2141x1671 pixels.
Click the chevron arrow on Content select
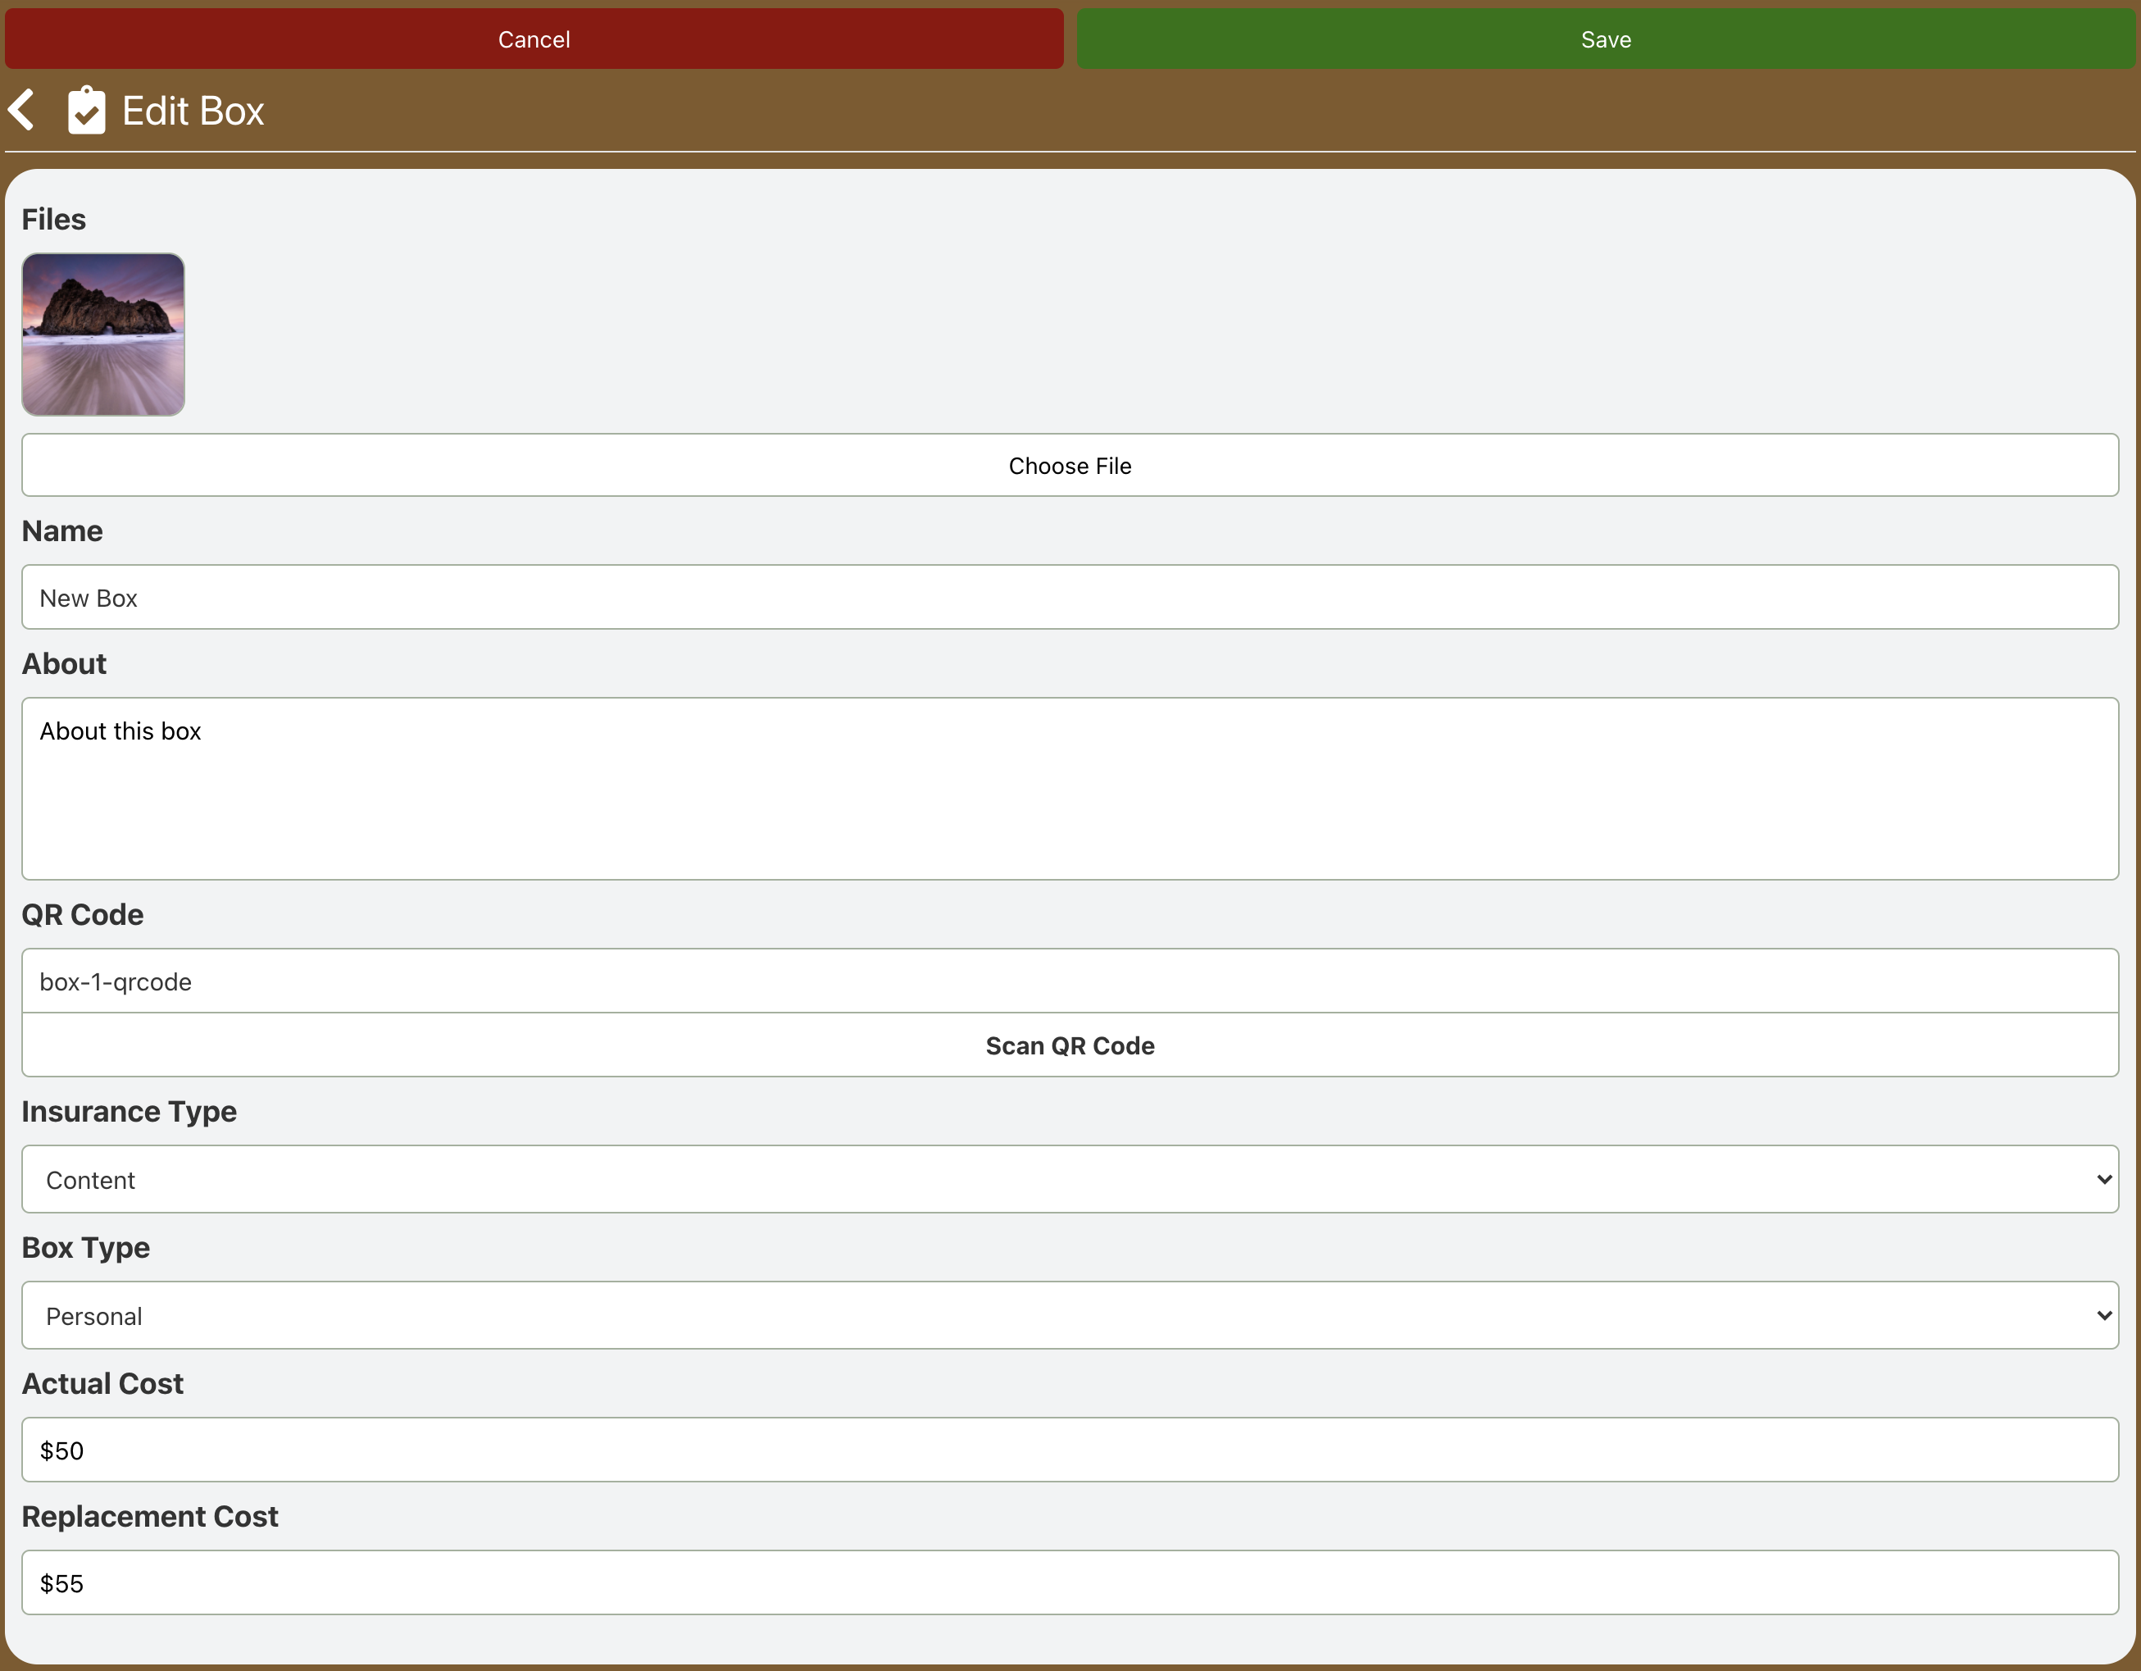(2102, 1180)
